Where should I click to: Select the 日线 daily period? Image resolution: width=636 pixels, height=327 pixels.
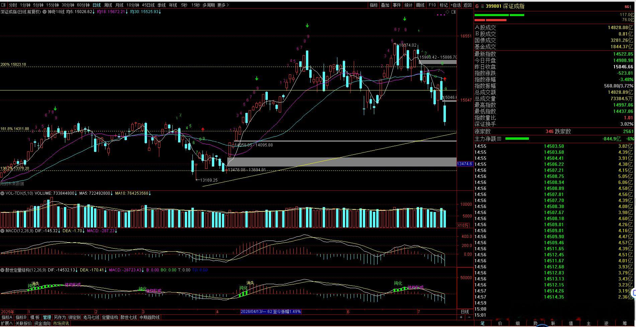click(x=96, y=5)
